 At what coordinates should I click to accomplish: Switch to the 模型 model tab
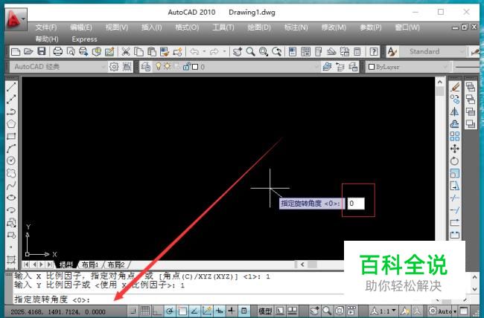66,265
